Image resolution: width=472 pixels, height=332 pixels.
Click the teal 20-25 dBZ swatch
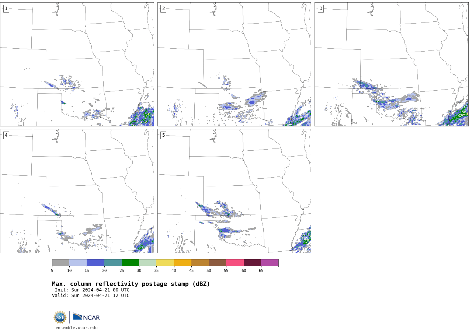point(113,263)
